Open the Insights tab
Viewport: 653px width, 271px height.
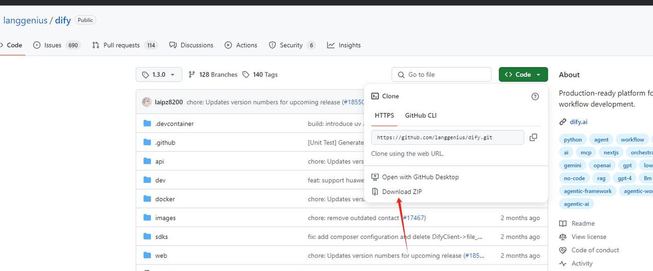click(x=344, y=45)
